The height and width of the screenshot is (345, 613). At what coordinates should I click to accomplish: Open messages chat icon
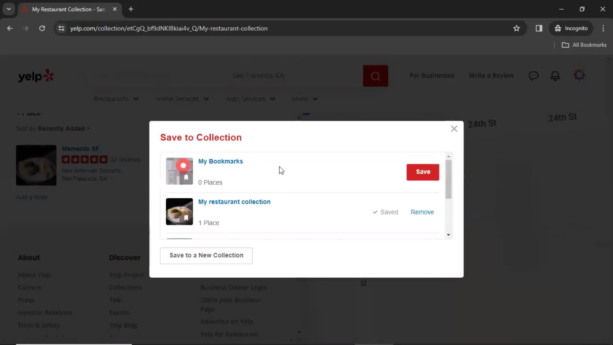pyautogui.click(x=534, y=76)
